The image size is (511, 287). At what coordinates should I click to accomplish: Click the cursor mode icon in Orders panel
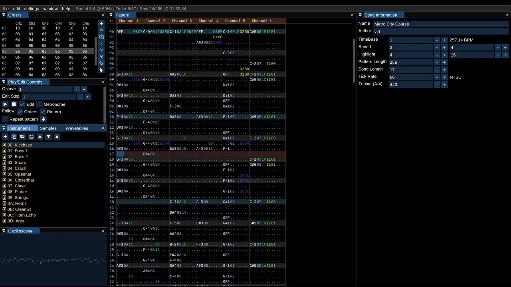click(101, 70)
